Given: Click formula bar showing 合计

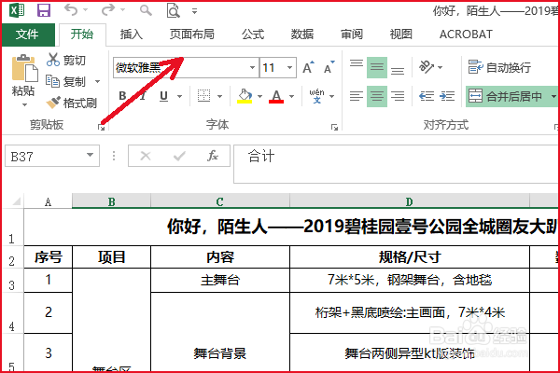Looking at the screenshot, I should tap(397, 164).
